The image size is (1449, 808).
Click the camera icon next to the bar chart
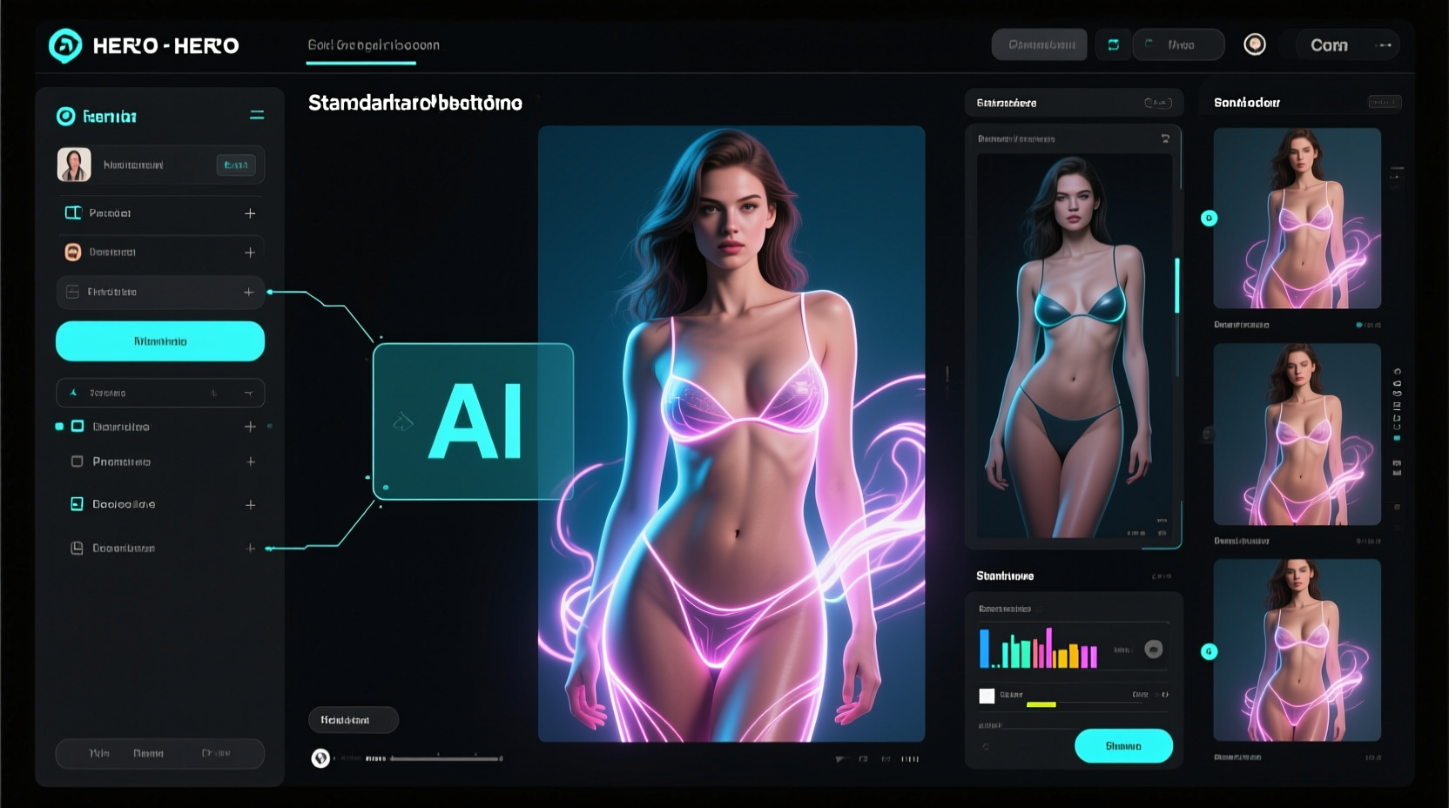[x=1156, y=649]
